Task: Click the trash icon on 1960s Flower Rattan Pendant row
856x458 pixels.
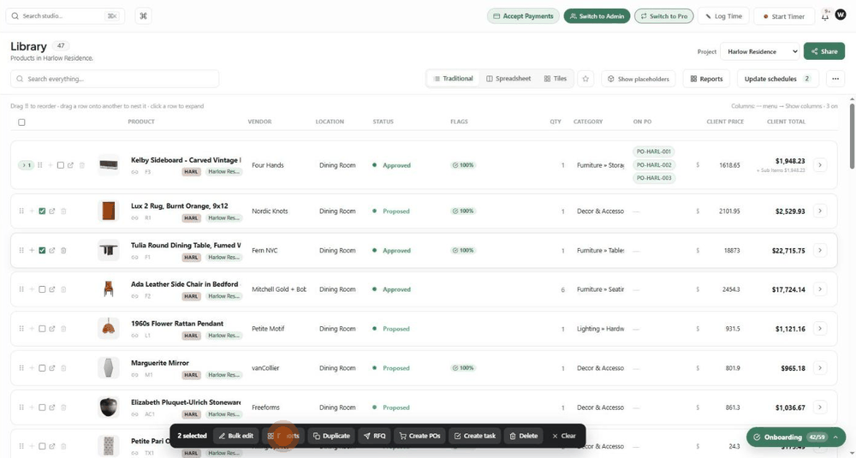Action: [x=63, y=329]
